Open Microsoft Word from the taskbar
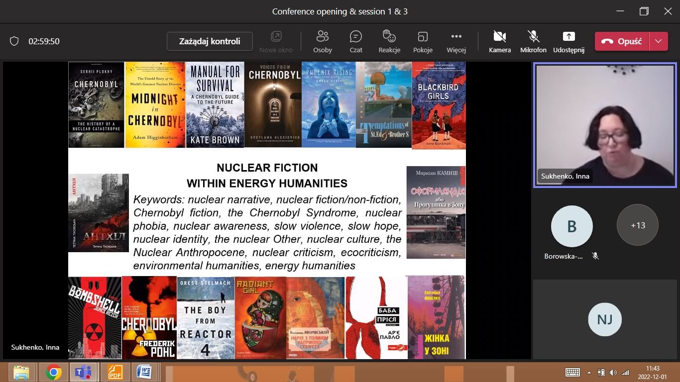The image size is (680, 382). pos(144,372)
